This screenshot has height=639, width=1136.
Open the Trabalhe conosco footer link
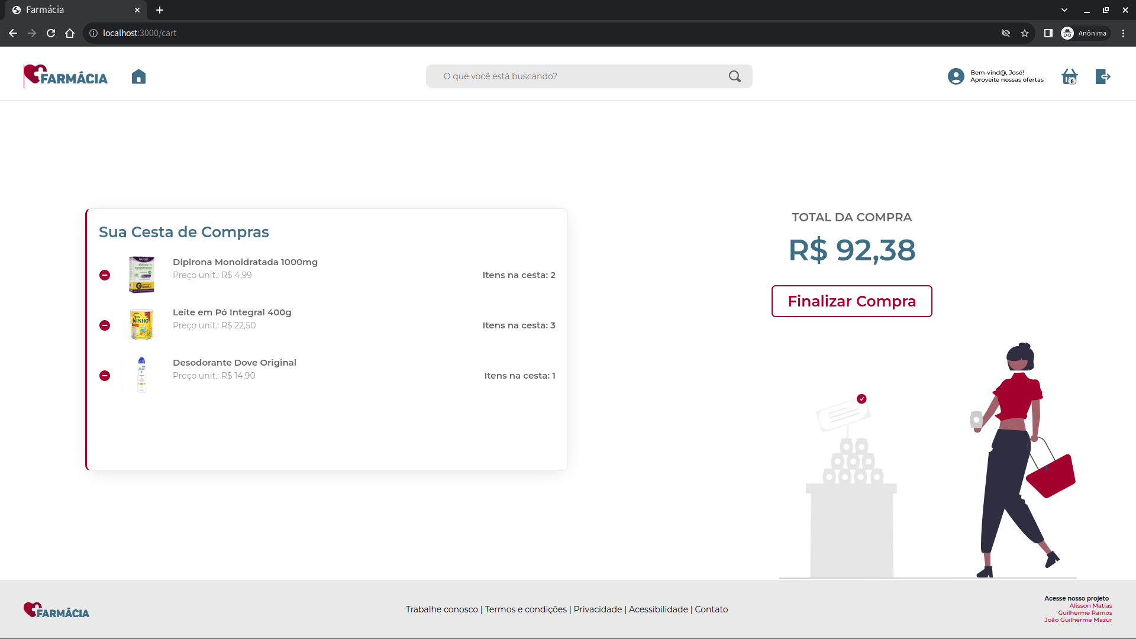441,609
